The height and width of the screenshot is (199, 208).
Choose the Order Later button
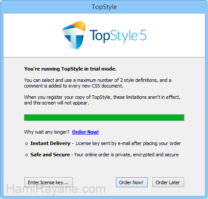click(168, 182)
